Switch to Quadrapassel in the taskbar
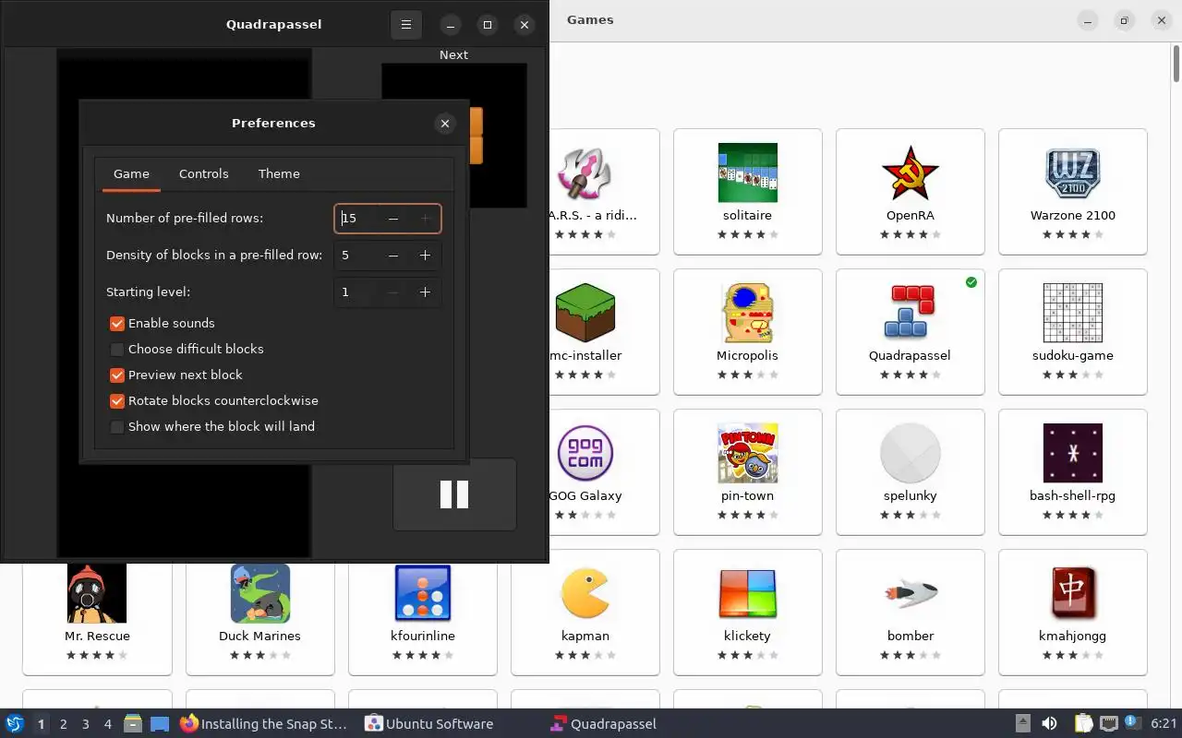 [x=604, y=724]
